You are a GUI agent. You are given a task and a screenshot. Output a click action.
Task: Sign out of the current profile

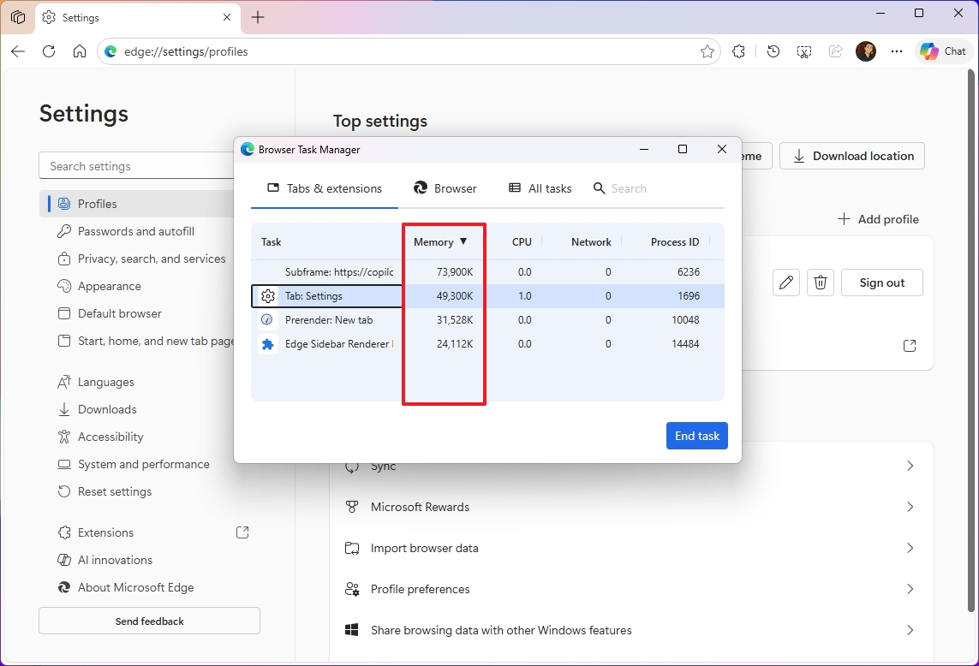pos(881,282)
